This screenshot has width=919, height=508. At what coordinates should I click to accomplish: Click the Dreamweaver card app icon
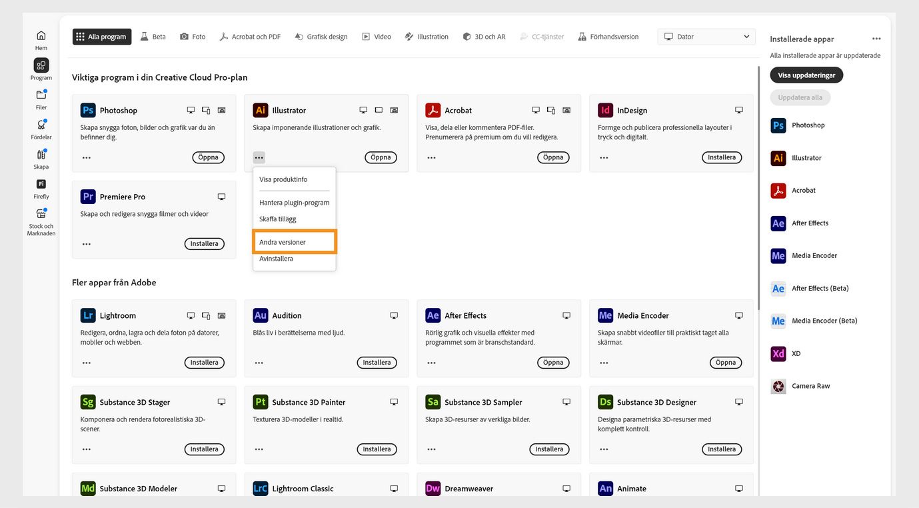433,489
